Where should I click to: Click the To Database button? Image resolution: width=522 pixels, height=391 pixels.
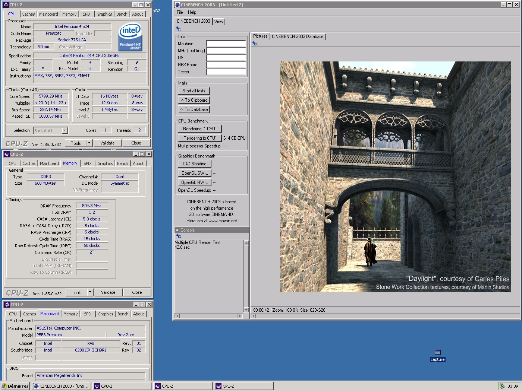(x=194, y=109)
